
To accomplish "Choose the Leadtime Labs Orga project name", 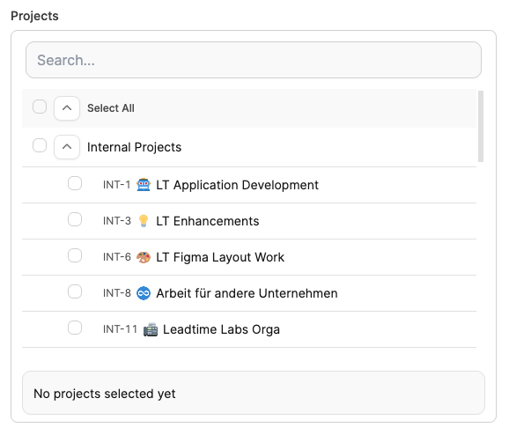I will coord(221,329).
